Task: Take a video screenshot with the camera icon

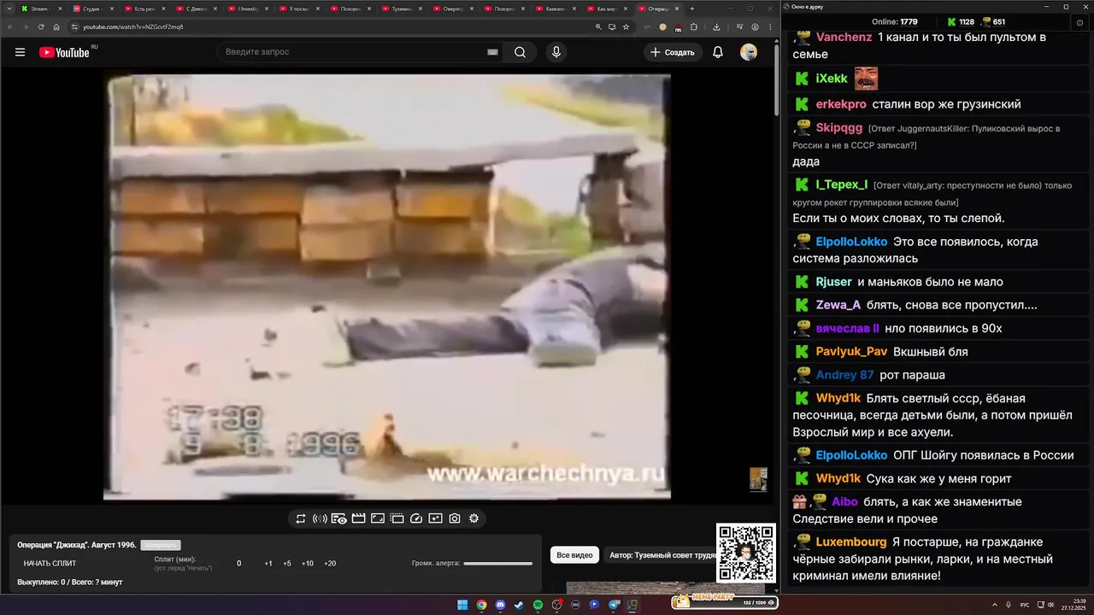Action: tap(455, 518)
